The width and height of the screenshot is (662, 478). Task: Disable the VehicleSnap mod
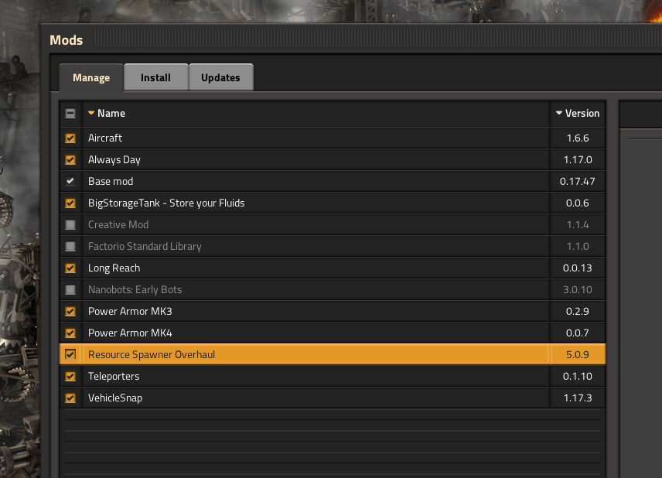click(x=70, y=398)
